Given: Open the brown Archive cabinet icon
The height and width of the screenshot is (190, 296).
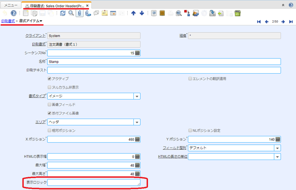Looking at the screenshot, I should click(162, 13).
